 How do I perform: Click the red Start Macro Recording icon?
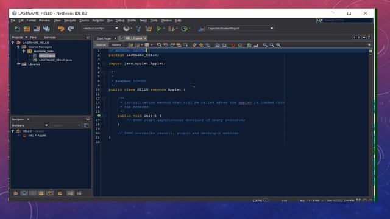pyautogui.click(x=233, y=45)
